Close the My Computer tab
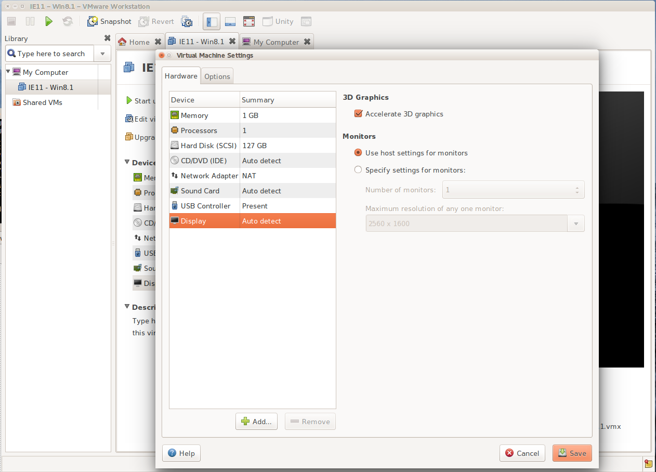The image size is (656, 472). (x=307, y=42)
